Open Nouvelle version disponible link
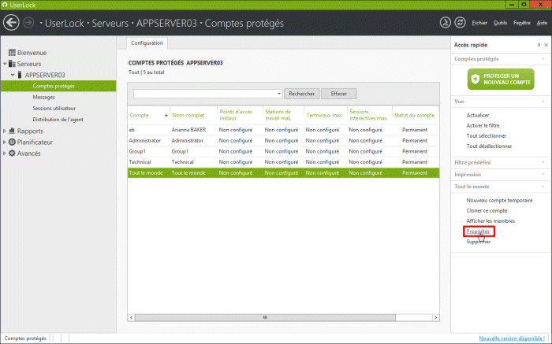 512,338
